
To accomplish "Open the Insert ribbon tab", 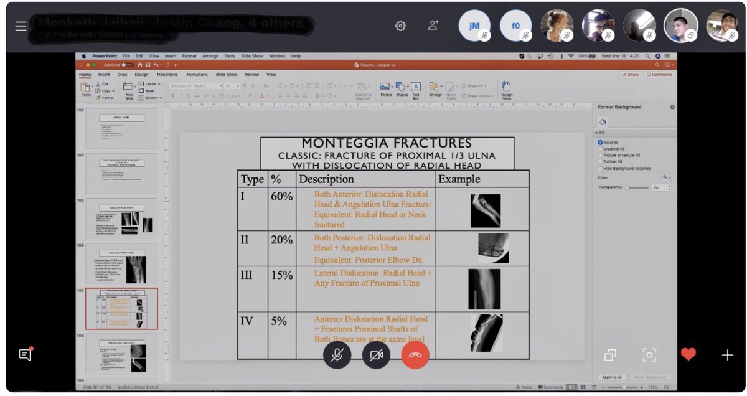I will pos(103,75).
